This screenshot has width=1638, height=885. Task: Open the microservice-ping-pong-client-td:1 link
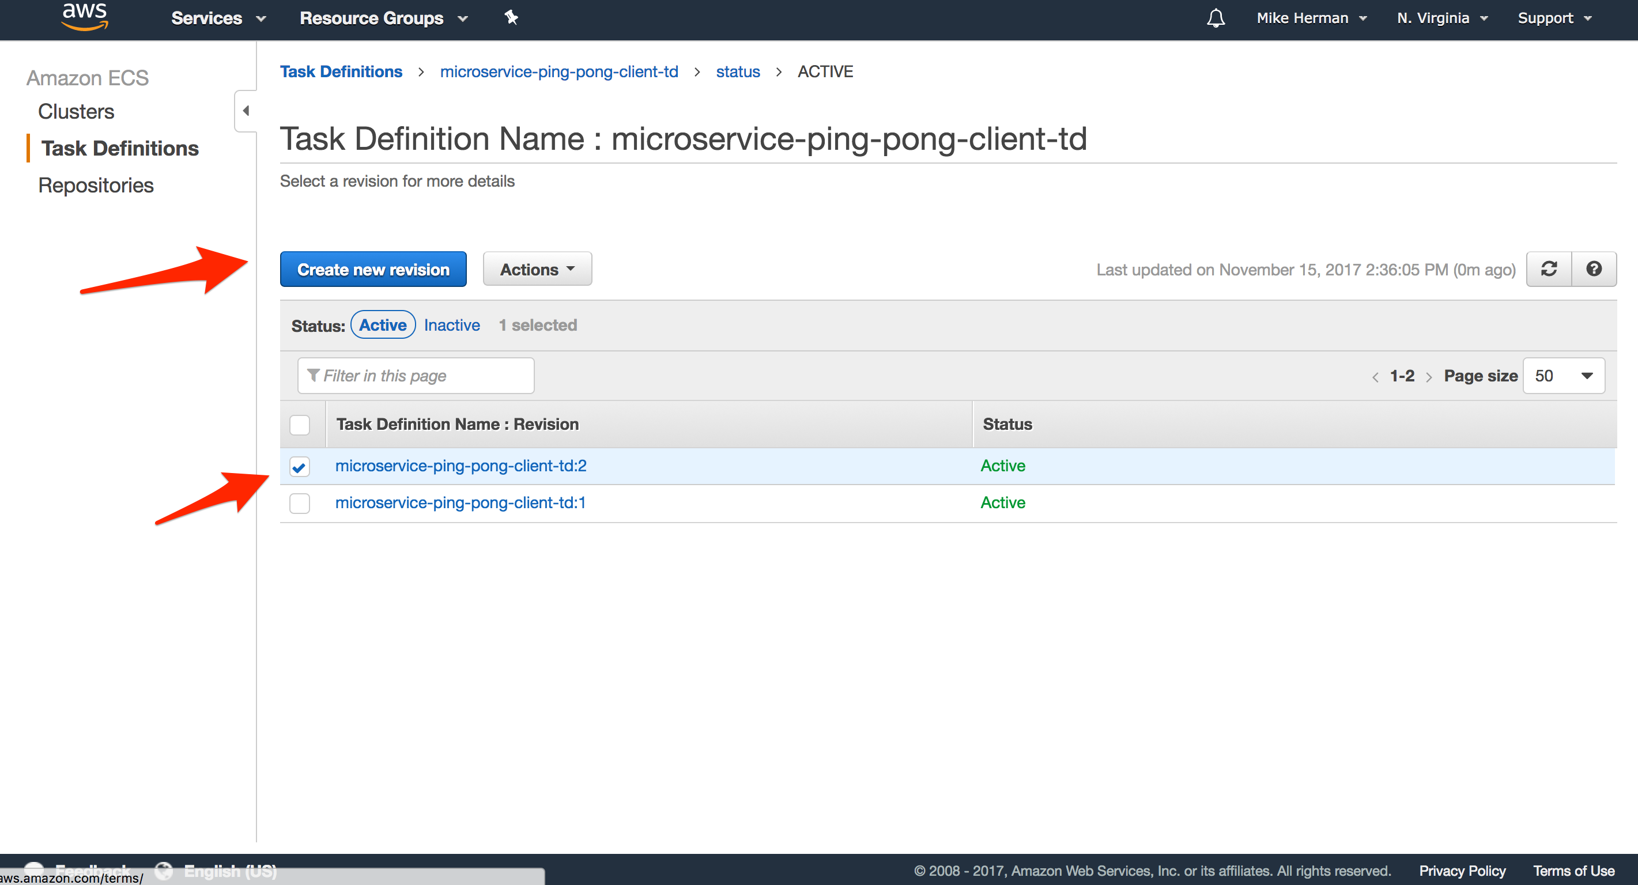tap(461, 503)
